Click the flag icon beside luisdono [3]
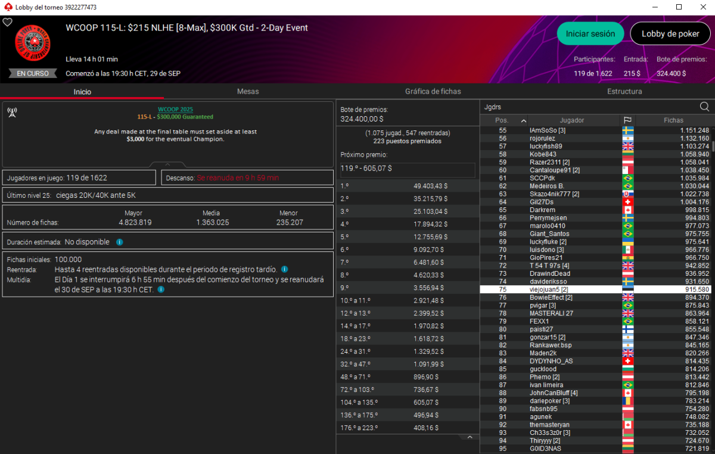715x454 pixels. pyautogui.click(x=628, y=250)
